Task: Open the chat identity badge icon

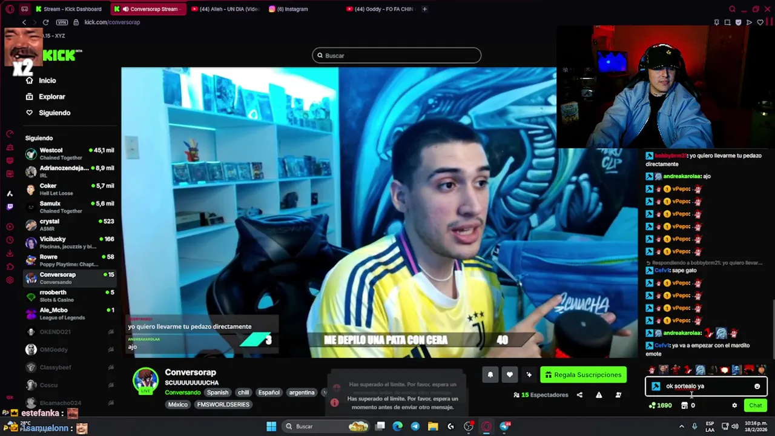Action: click(656, 386)
